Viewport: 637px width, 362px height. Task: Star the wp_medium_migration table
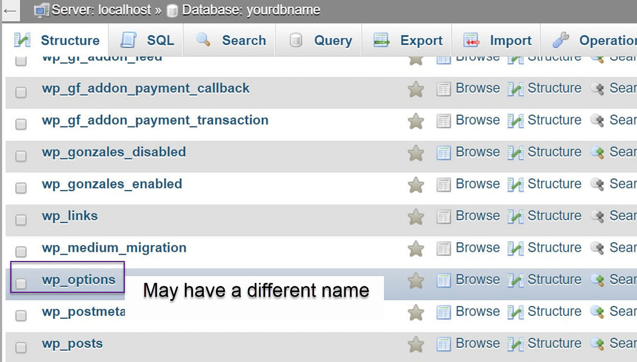click(x=415, y=247)
